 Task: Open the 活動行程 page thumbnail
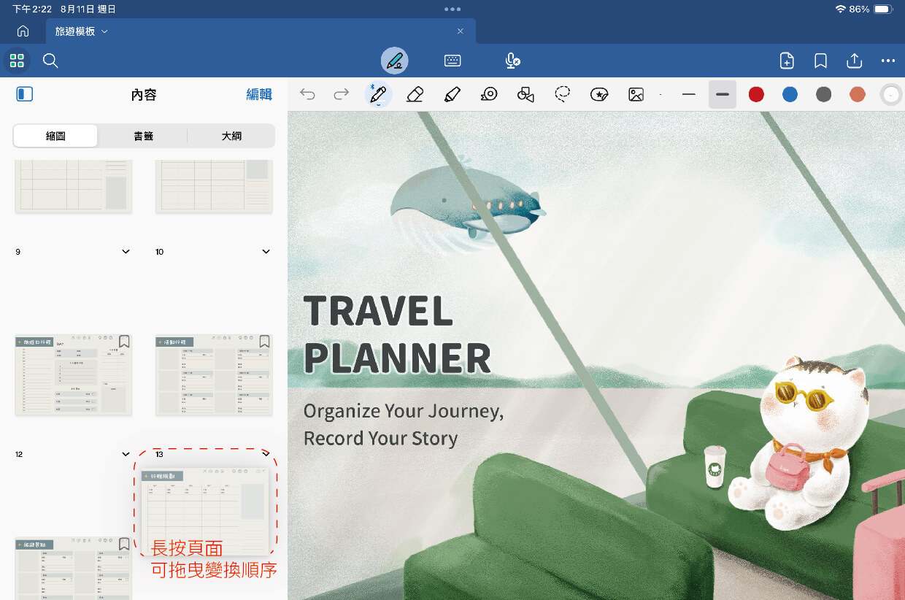click(x=214, y=375)
